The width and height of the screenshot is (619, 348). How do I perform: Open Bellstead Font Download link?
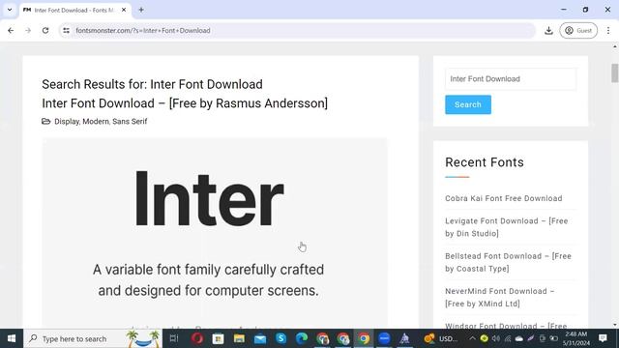(x=508, y=262)
